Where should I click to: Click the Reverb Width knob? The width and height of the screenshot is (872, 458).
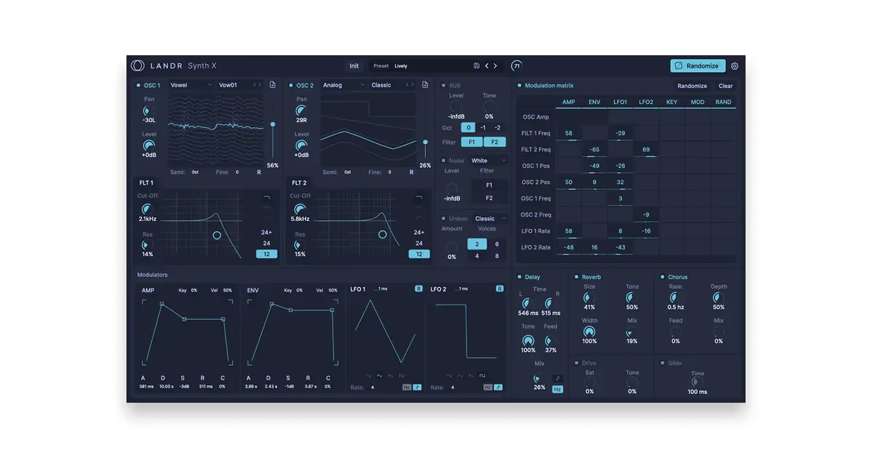pos(589,332)
